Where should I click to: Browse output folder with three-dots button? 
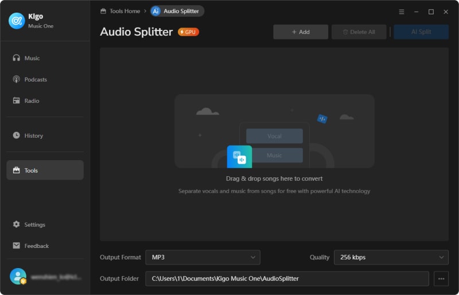[441, 278]
